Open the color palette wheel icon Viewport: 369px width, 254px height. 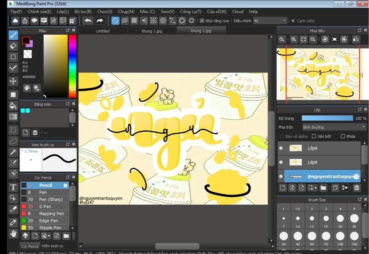(27, 88)
